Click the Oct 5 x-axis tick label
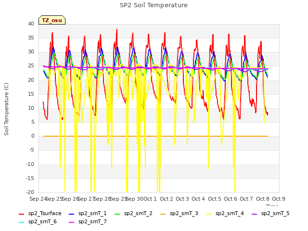The height and width of the screenshot is (231, 308). (215, 199)
